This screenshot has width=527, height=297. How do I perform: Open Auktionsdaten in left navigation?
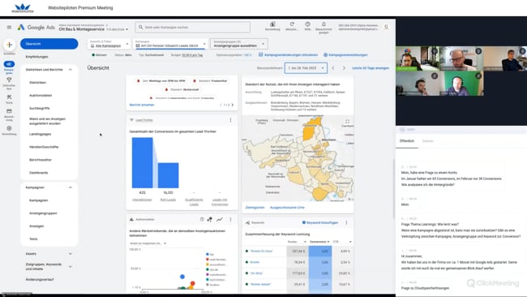pyautogui.click(x=41, y=96)
